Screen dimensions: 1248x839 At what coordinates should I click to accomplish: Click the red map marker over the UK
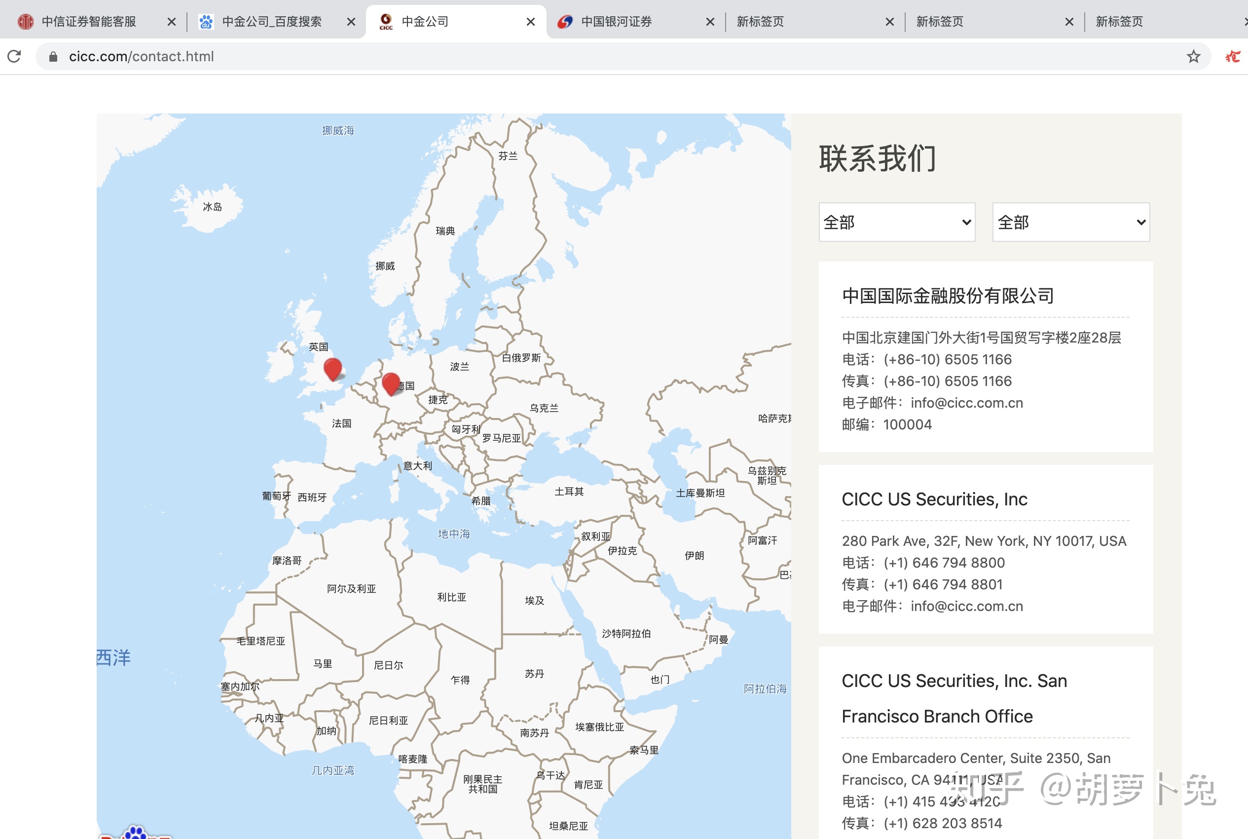[332, 369]
